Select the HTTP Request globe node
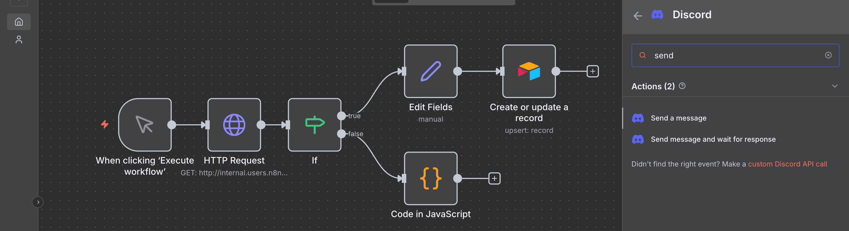Image resolution: width=849 pixels, height=231 pixels. pyautogui.click(x=234, y=125)
